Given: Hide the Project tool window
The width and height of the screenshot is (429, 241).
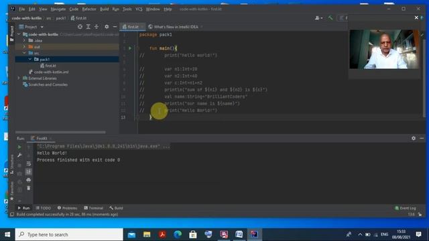Looking at the screenshot, I should pos(115,27).
